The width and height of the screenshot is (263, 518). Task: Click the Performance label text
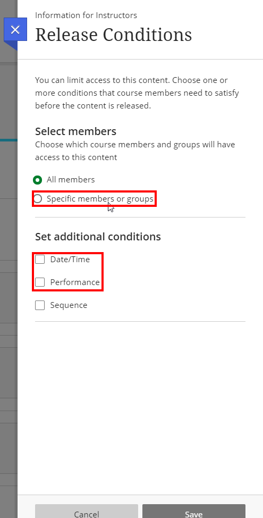point(75,282)
